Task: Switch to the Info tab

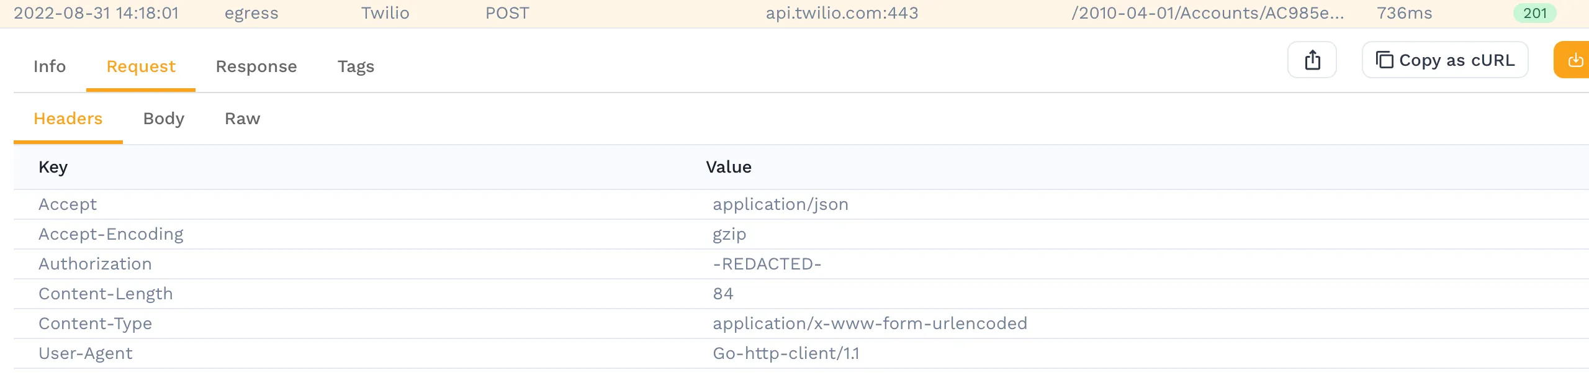Action: (x=50, y=66)
